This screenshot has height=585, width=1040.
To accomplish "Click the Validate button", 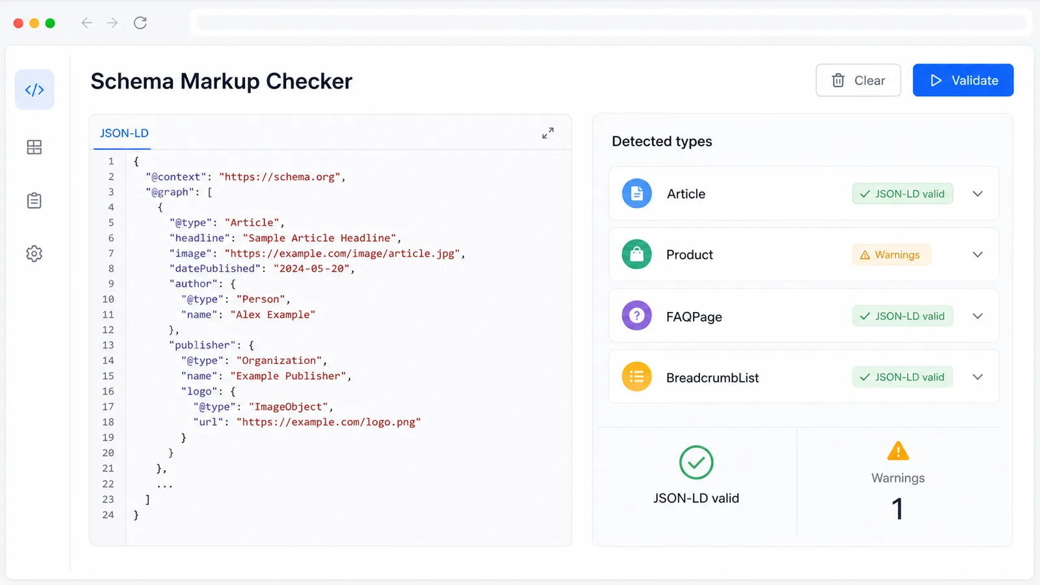I will [963, 80].
